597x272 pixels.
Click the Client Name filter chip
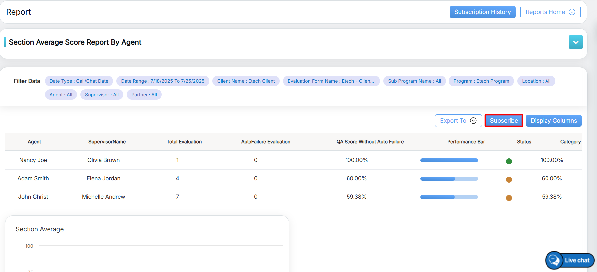246,81
